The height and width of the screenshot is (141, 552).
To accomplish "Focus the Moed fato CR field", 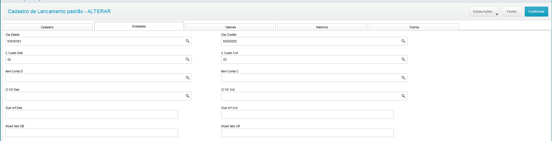I will point(307,133).
